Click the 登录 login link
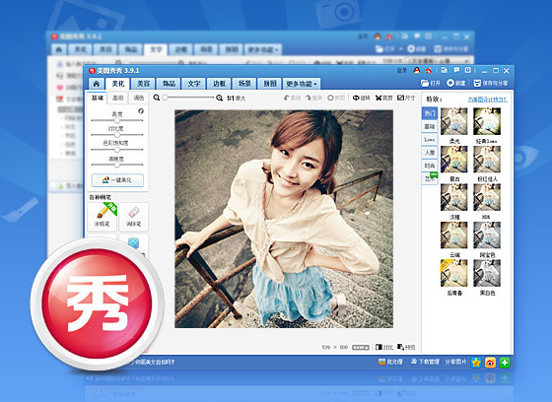Viewport: 552px width, 402px height. pos(402,71)
